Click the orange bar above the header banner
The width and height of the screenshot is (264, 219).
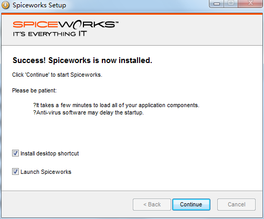point(132,14)
